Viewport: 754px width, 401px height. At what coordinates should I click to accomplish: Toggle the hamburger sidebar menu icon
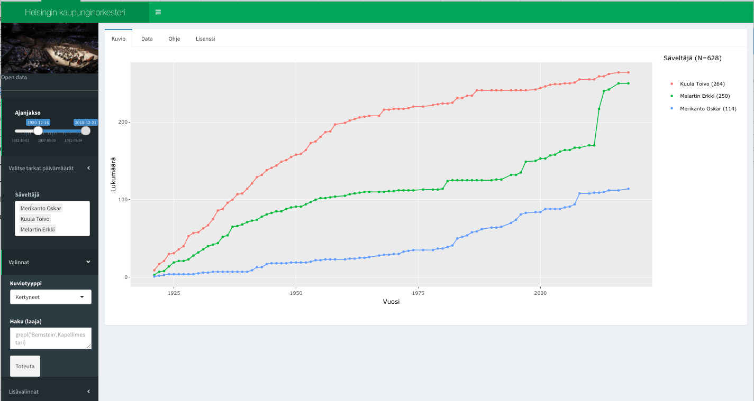(x=158, y=12)
